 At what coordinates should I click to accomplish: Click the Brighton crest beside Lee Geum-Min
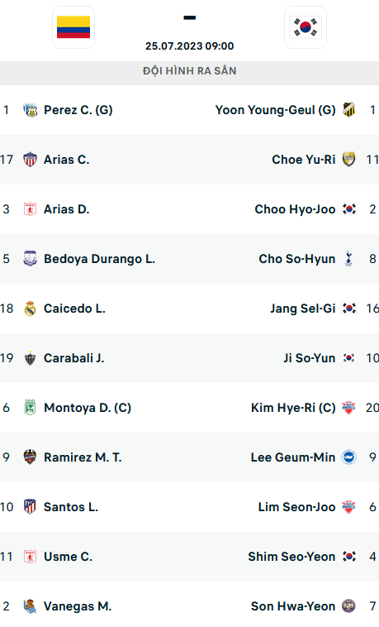point(348,457)
